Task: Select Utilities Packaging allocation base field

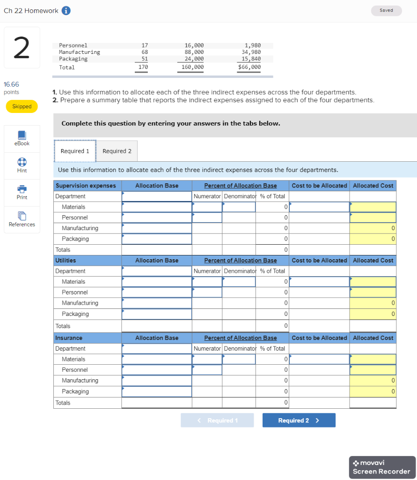Action: [x=157, y=314]
